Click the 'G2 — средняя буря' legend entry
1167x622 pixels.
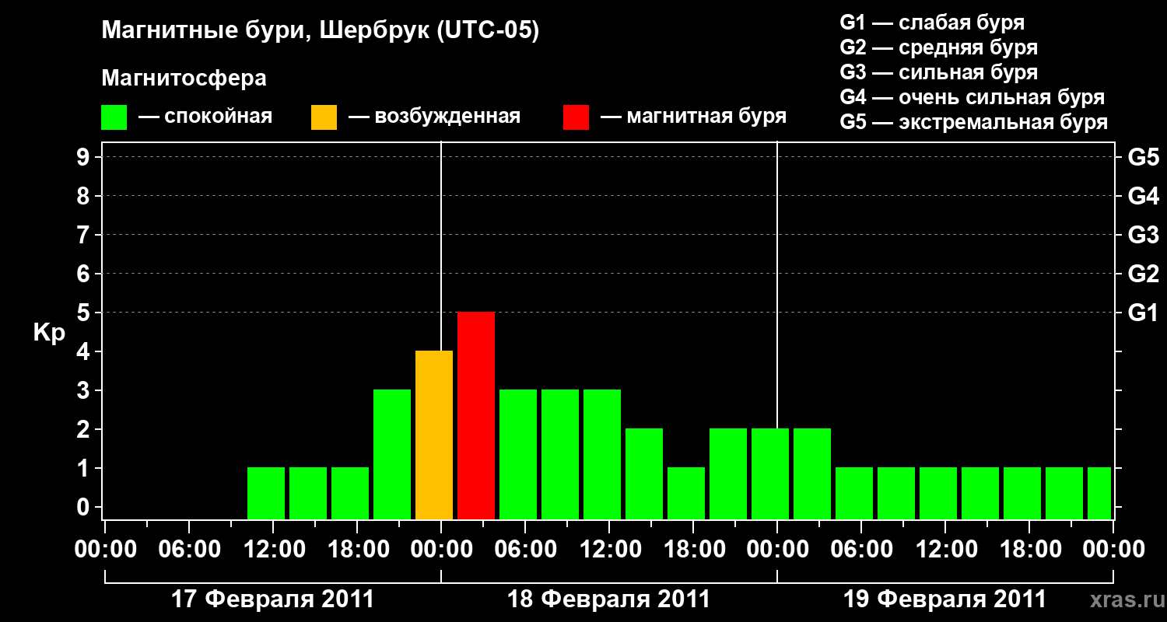[x=939, y=47]
